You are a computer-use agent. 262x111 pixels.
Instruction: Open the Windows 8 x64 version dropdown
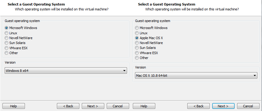(66, 71)
